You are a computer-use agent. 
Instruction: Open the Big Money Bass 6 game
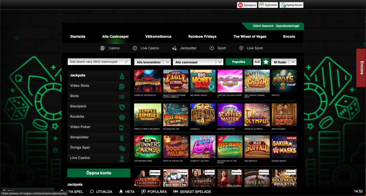pos(203,81)
